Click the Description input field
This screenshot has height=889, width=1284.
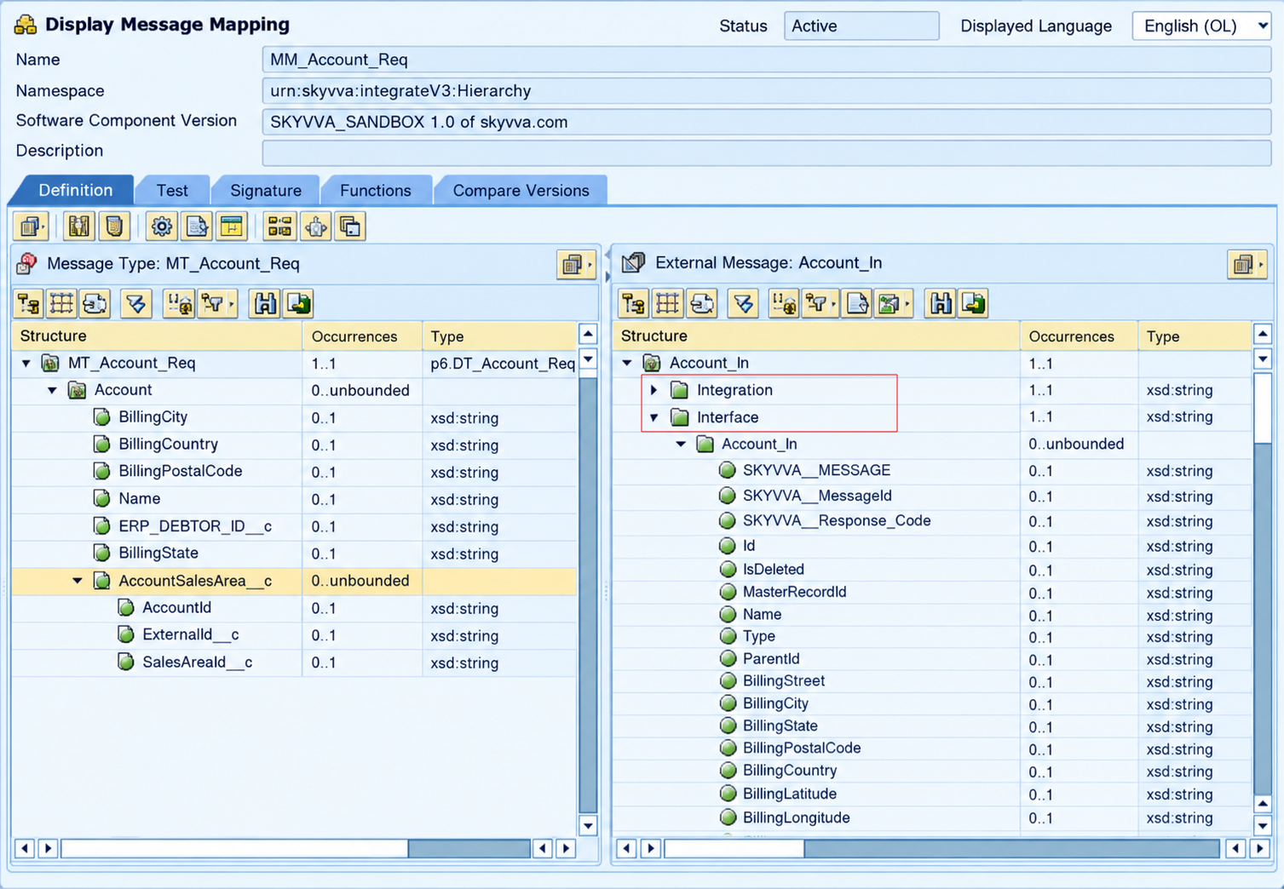(x=766, y=152)
